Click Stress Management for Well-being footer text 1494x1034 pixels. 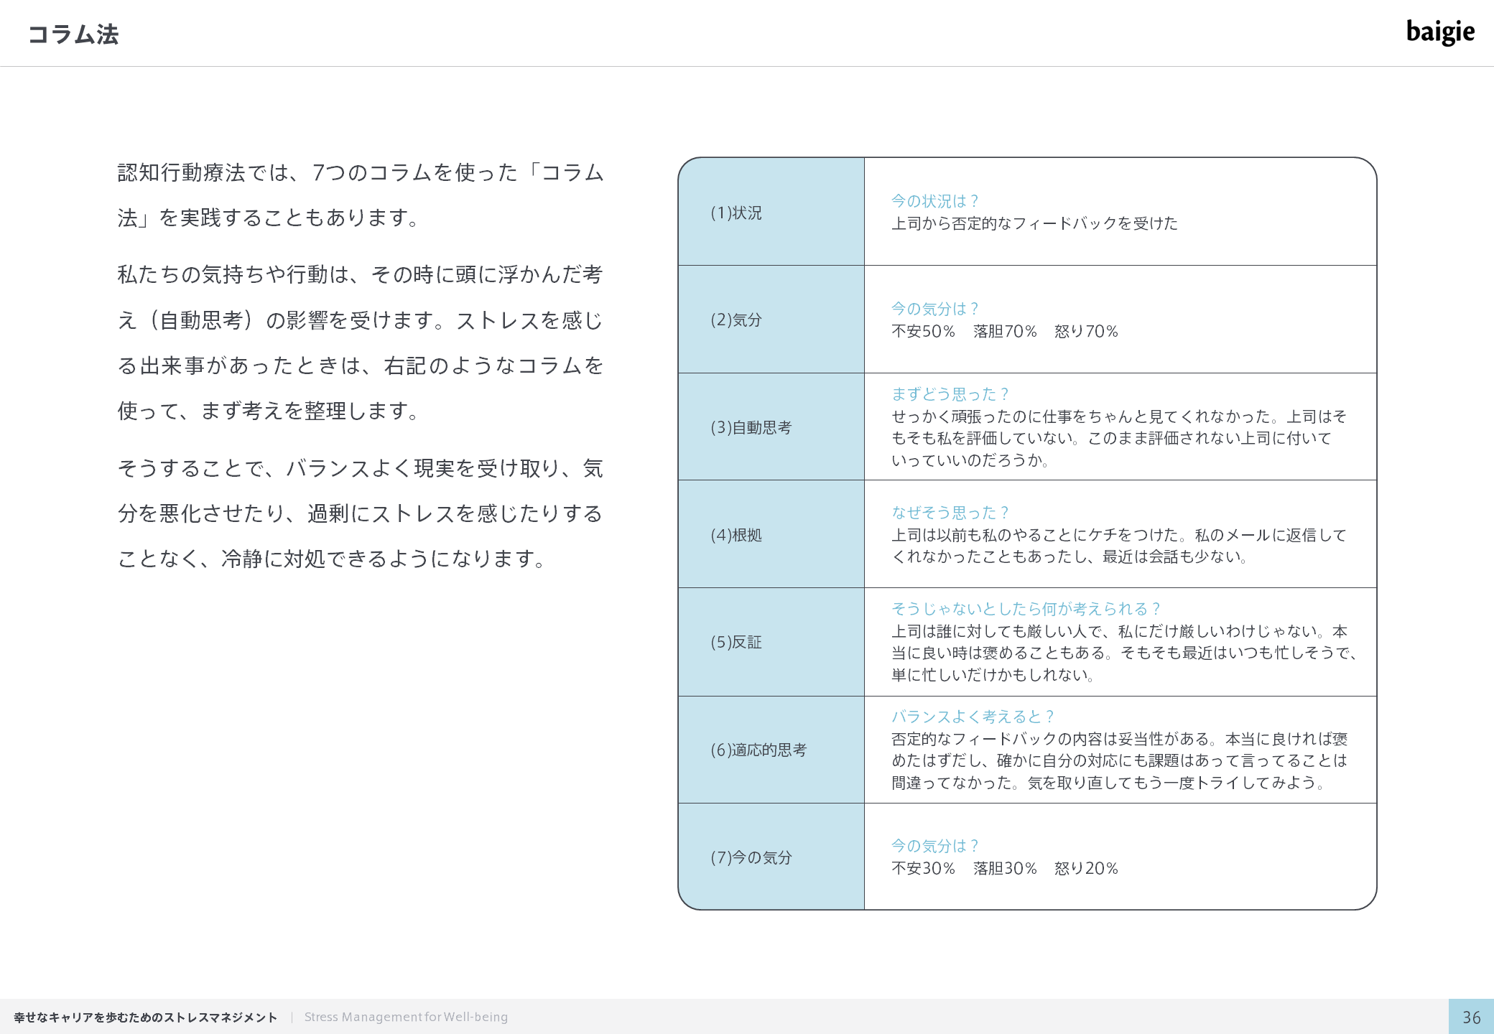pyautogui.click(x=406, y=1017)
